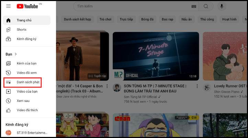
Task: Open the wedding couple Tuyển tập thumbnail
Action: 82,56
